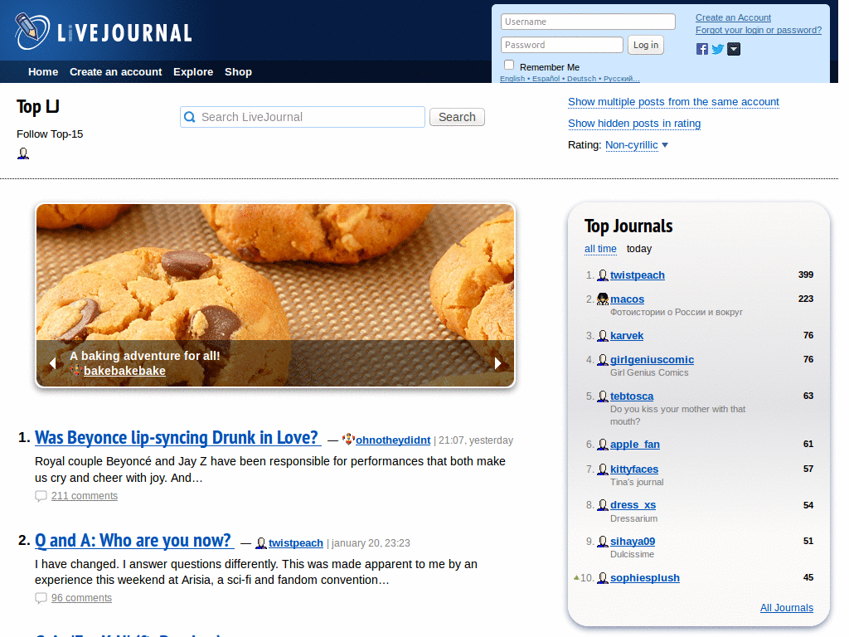Open the Explore menu
Viewport: 849px width, 637px height.
pos(193,72)
